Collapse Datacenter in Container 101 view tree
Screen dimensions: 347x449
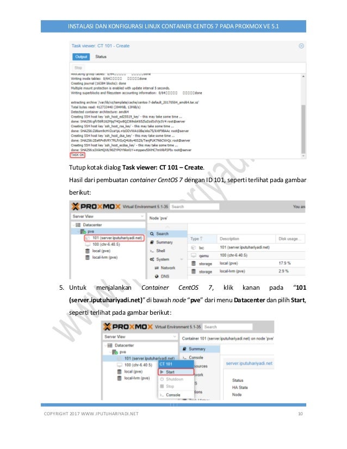(106, 345)
